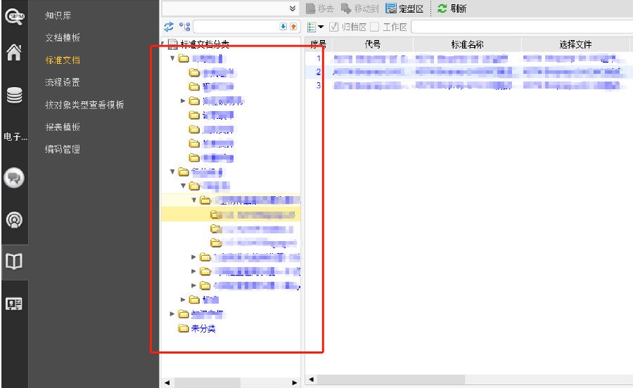Image resolution: width=633 pixels, height=388 pixels.
Task: Click the 定型区 toolbar button
Action: pos(404,8)
